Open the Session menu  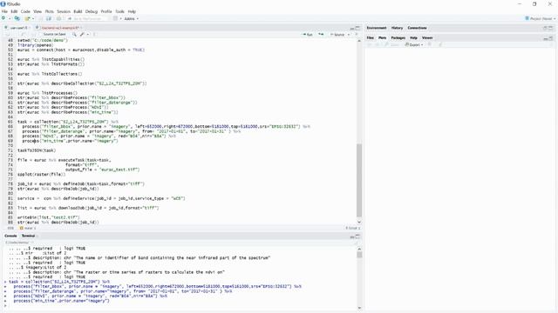tap(64, 11)
